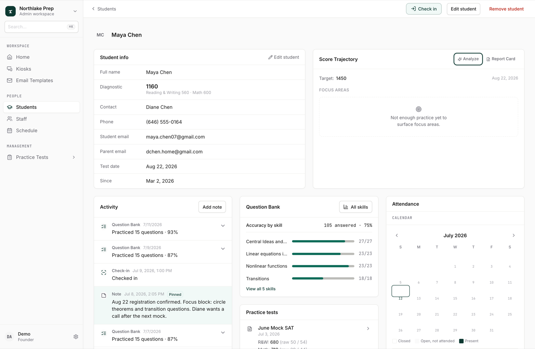The image size is (535, 349).
Task: Focus the sidebar Search field
Action: [41, 27]
